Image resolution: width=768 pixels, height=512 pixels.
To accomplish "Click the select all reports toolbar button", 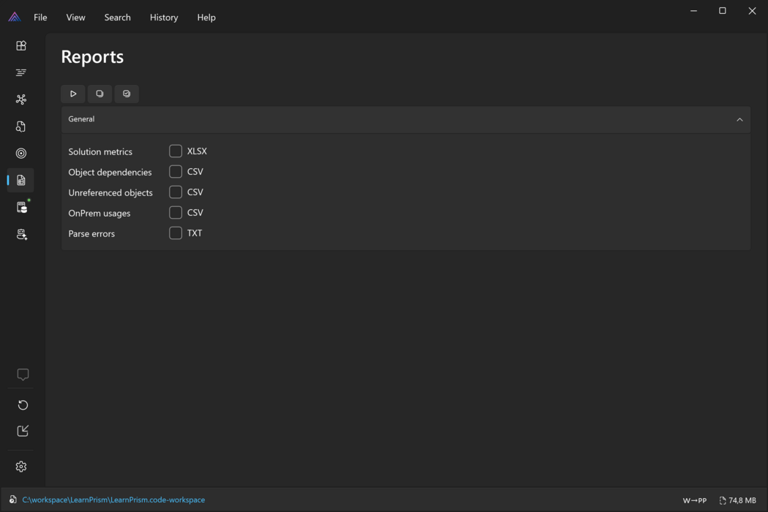I will coord(127,94).
